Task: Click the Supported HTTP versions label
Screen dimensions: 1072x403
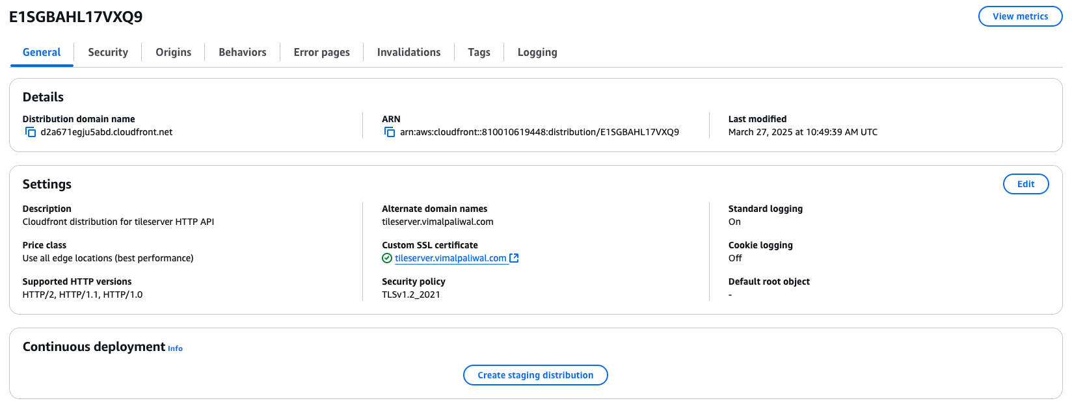Action: click(77, 281)
